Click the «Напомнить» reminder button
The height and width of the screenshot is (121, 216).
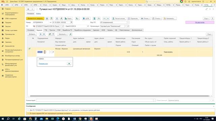pyautogui.click(x=170, y=18)
